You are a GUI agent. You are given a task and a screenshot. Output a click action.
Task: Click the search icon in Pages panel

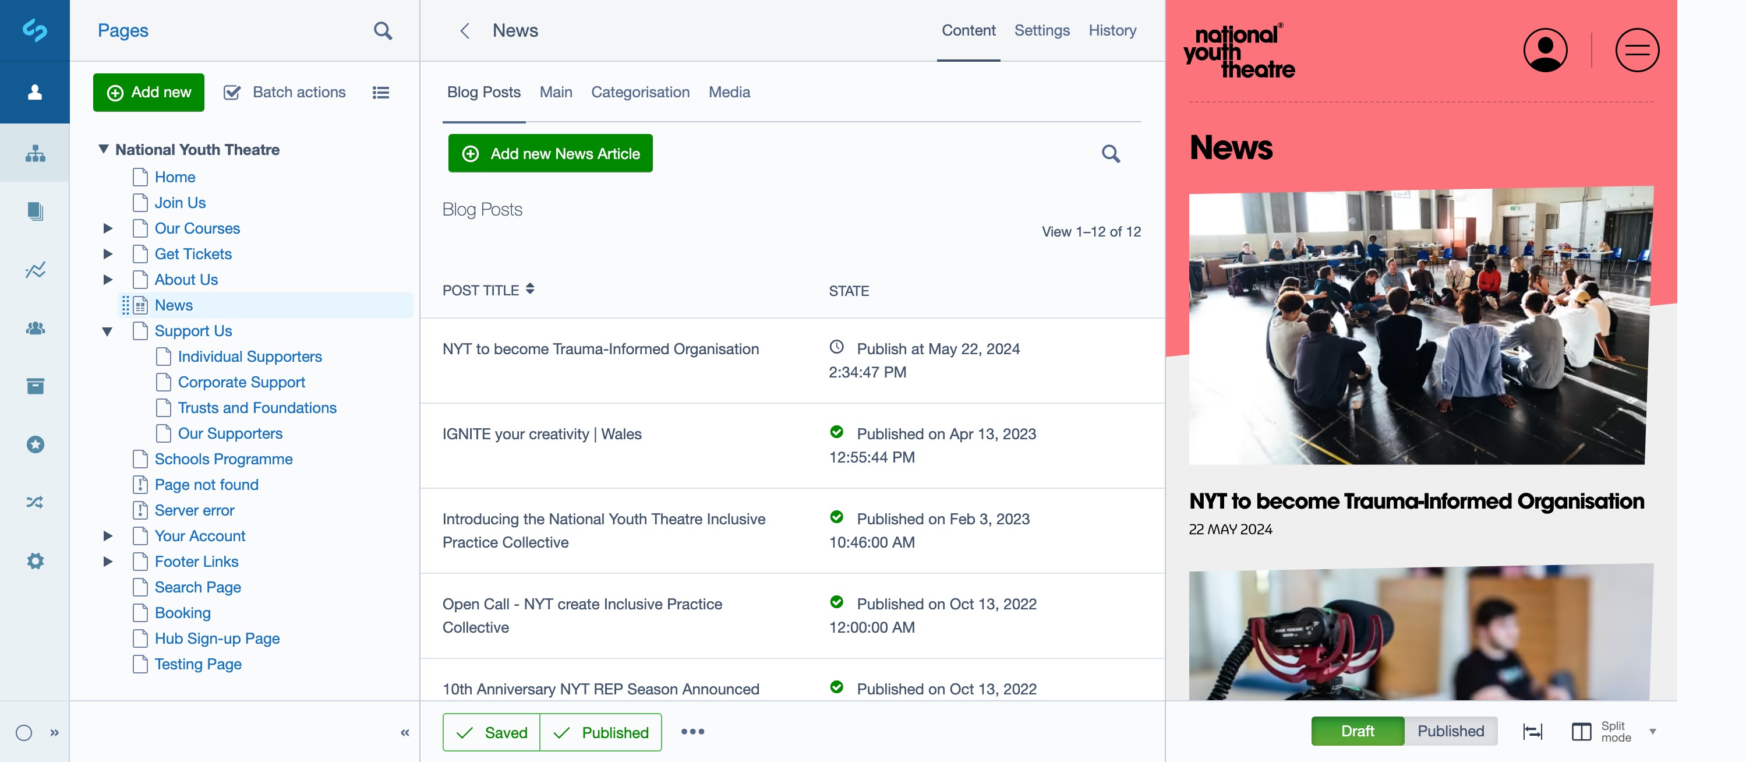click(382, 30)
